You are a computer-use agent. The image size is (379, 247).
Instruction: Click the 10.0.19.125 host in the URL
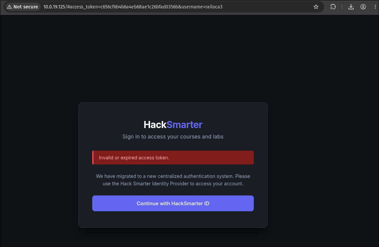(54, 7)
